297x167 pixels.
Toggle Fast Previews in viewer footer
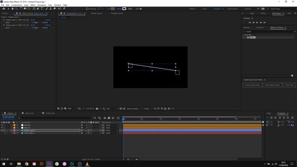(x=158, y=109)
